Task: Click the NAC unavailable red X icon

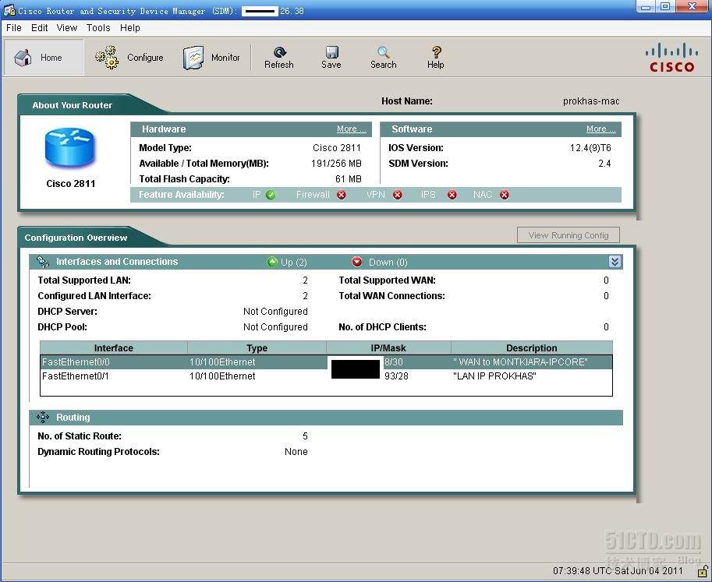Action: click(504, 195)
